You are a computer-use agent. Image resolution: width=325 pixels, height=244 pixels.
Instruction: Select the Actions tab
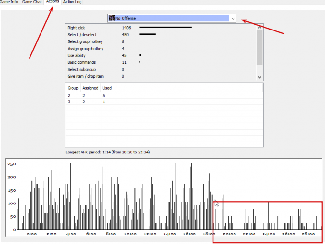[x=52, y=1]
